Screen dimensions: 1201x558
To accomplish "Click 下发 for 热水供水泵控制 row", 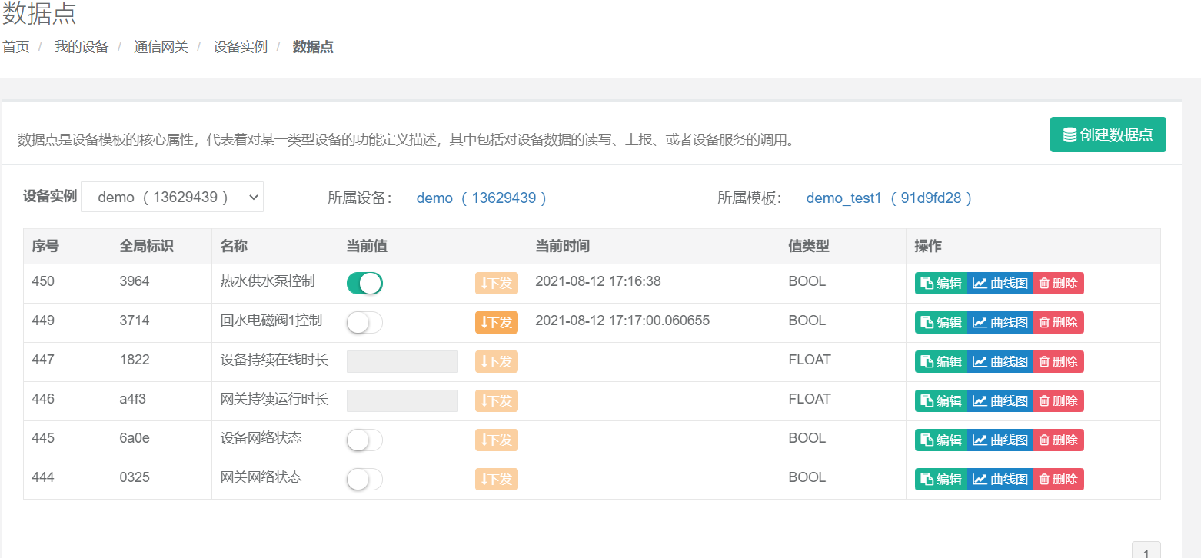I will point(497,283).
